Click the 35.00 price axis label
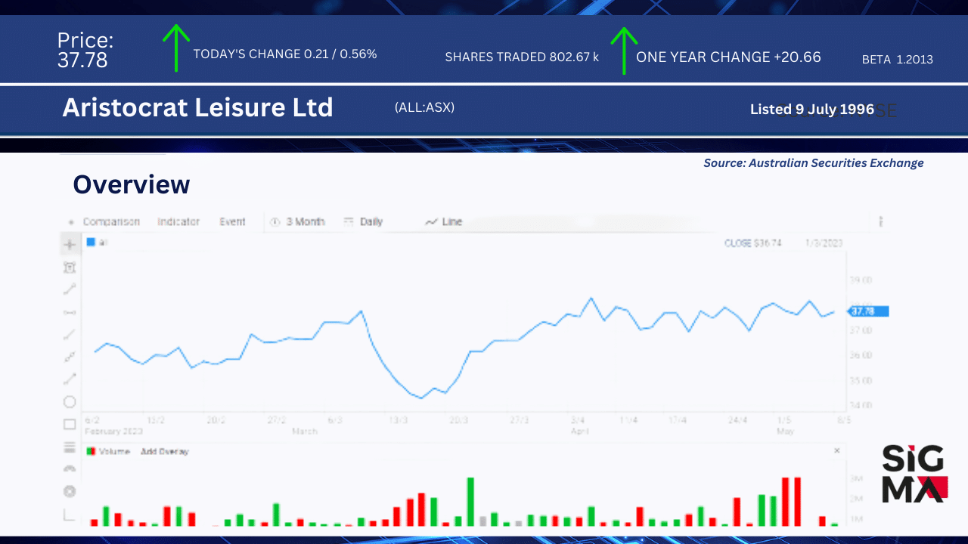The image size is (968, 544). 861,380
